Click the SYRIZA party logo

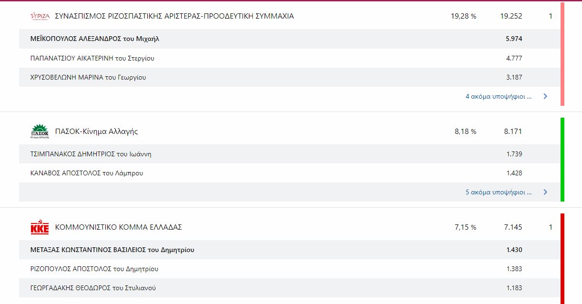pyautogui.click(x=40, y=16)
